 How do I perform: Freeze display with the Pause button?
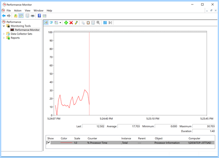(105, 23)
